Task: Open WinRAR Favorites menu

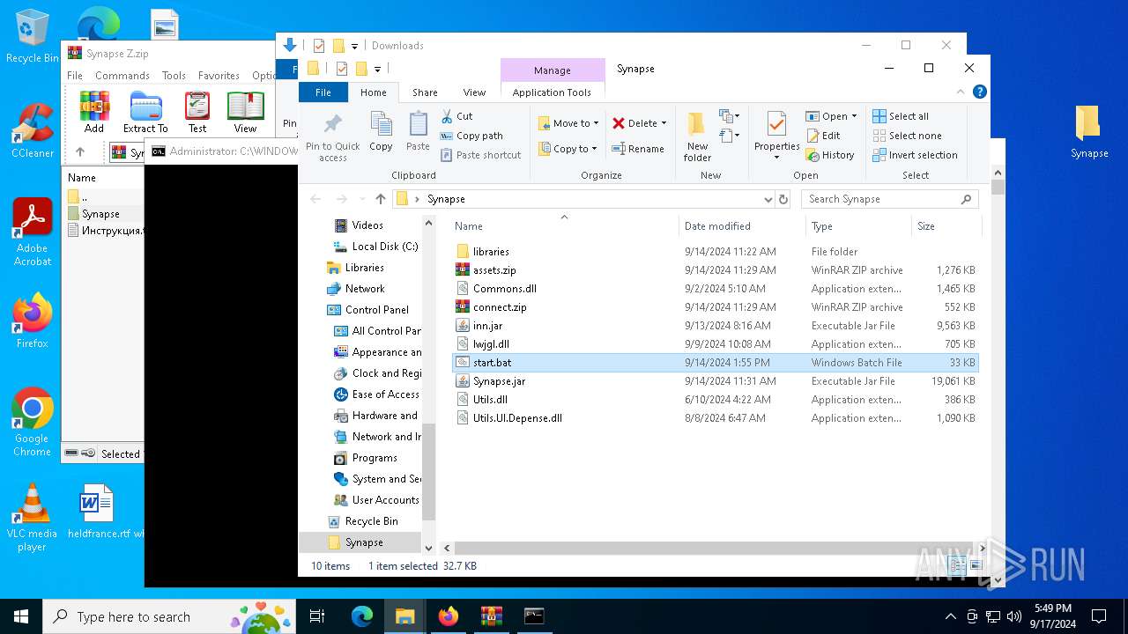Action: (x=219, y=76)
